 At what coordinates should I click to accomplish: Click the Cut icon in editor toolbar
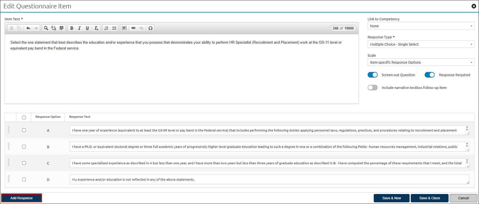coord(11,28)
